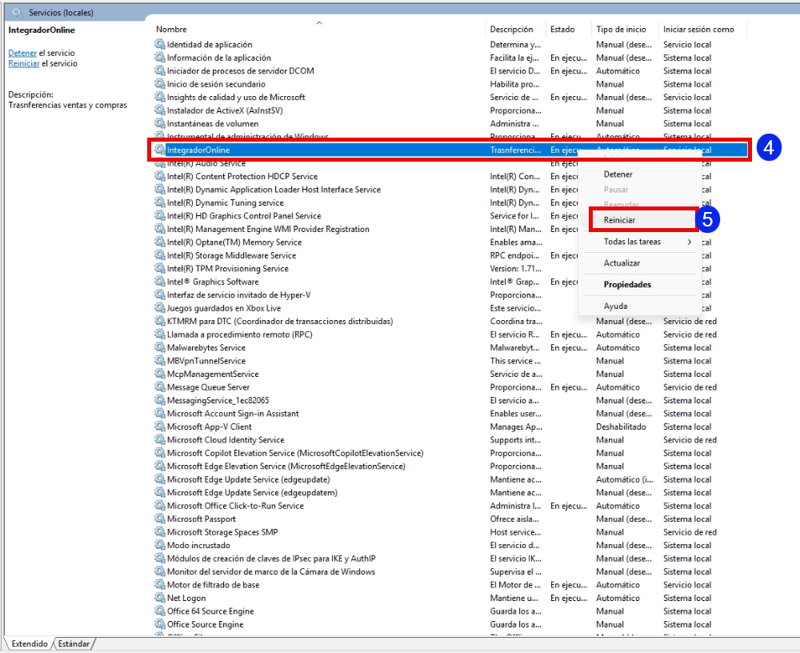This screenshot has width=800, height=653.
Task: Click the gear icon for Inicio de sesión secundario
Action: 160,84
